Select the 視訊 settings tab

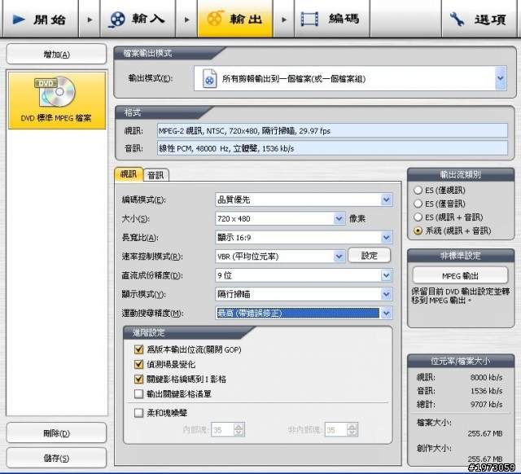tap(129, 174)
